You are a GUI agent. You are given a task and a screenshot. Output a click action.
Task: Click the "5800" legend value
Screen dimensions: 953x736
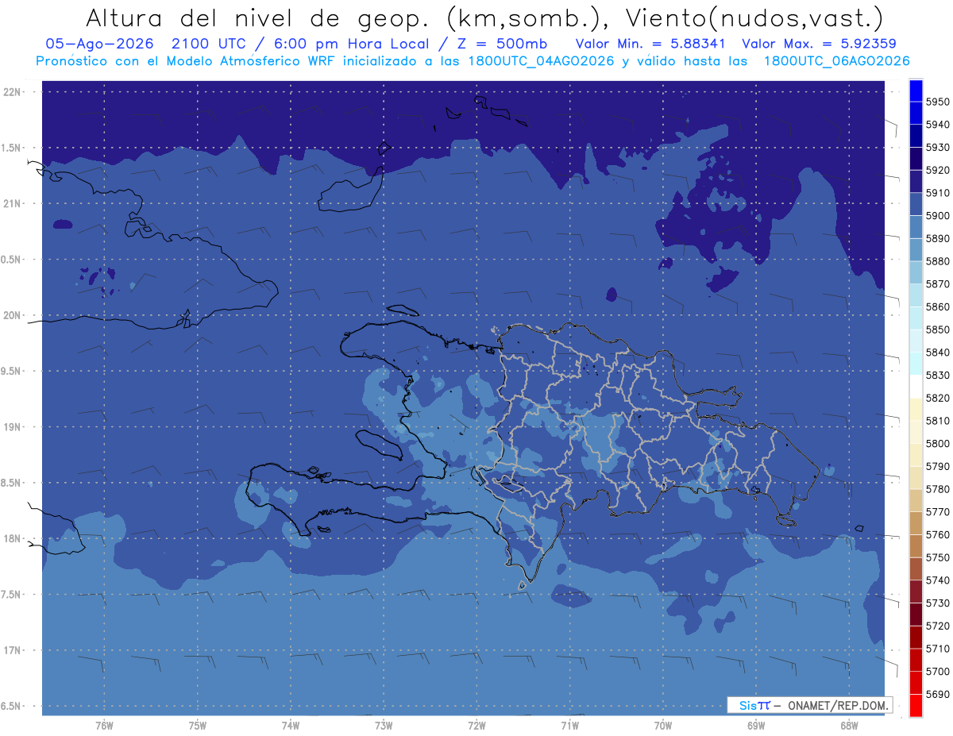coord(938,444)
